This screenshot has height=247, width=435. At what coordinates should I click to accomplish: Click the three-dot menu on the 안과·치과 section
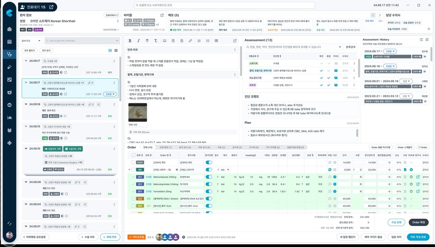[235, 50]
